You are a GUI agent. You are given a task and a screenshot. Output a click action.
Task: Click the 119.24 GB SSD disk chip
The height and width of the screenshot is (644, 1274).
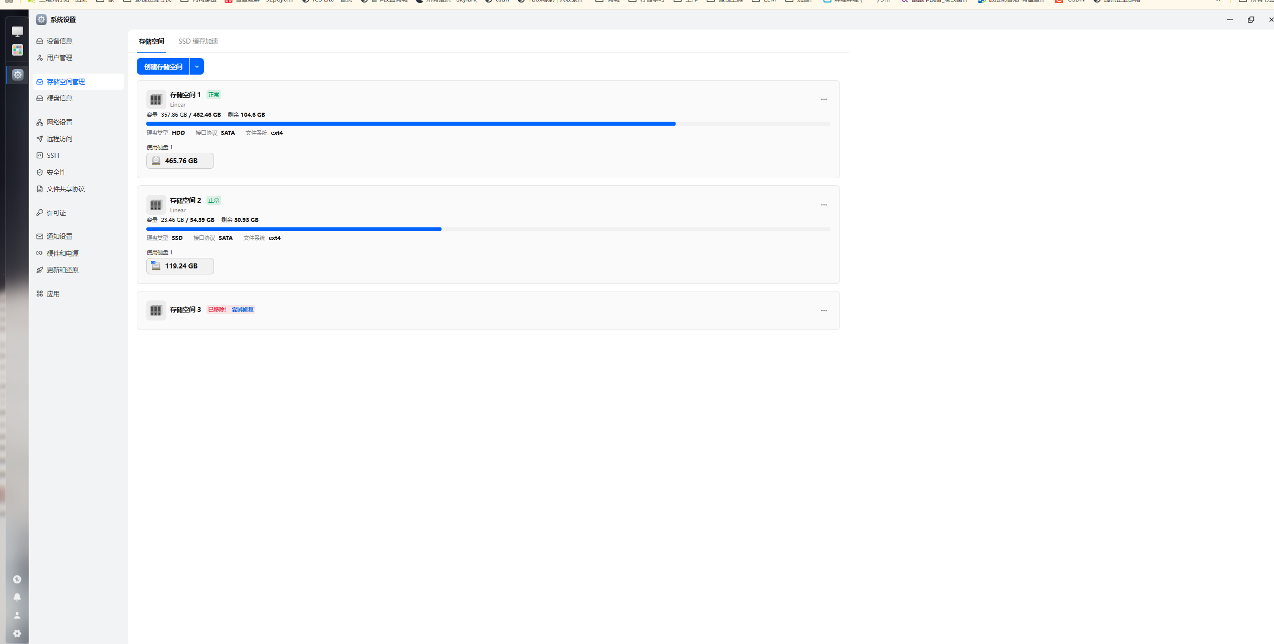point(180,266)
